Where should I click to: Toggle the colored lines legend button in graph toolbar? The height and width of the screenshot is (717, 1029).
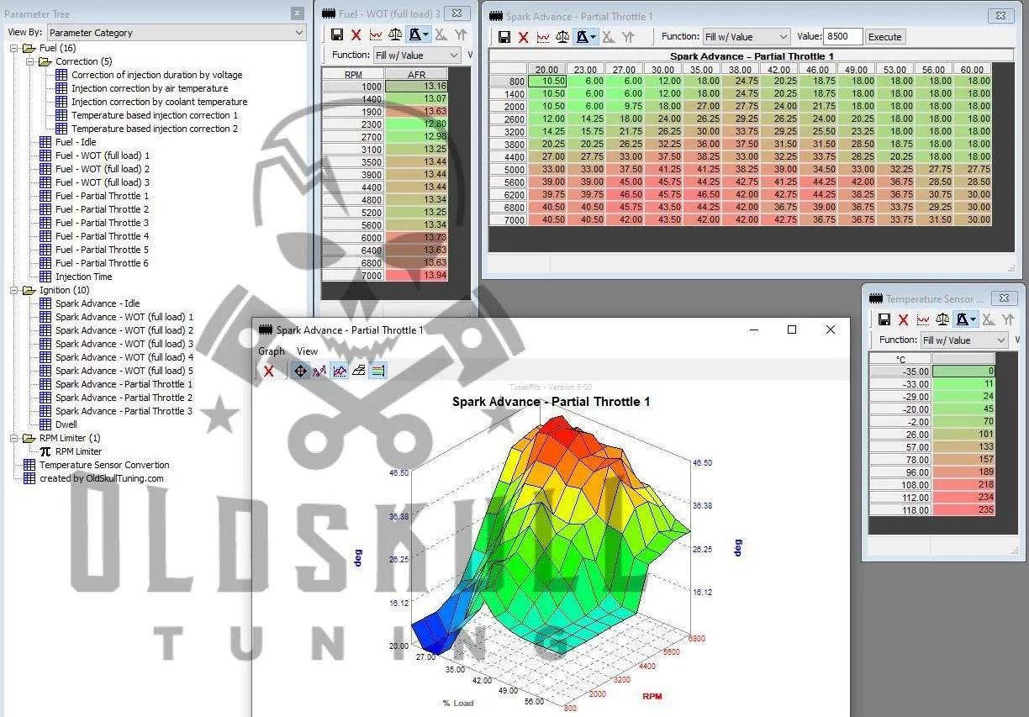pos(377,371)
